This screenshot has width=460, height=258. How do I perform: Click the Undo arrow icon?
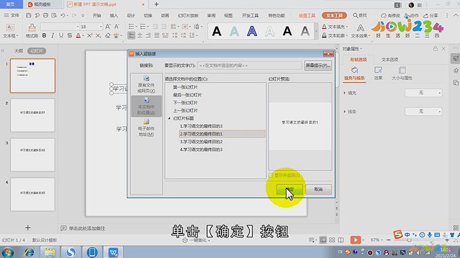pyautogui.click(x=63, y=15)
